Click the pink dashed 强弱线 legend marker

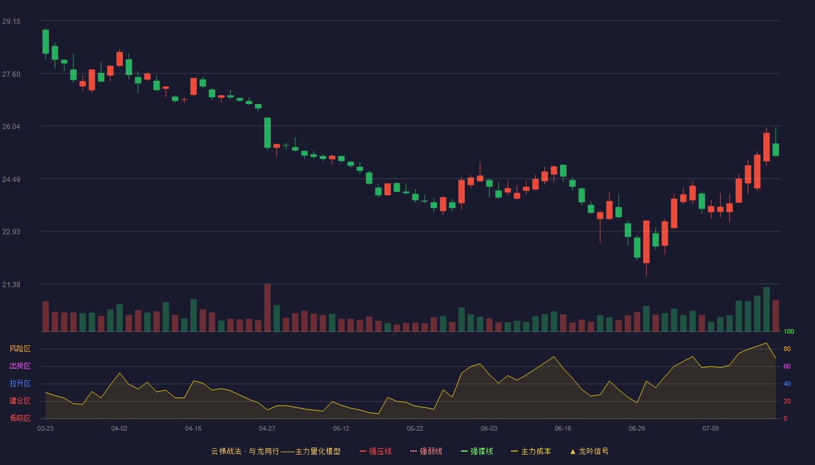[x=413, y=451]
